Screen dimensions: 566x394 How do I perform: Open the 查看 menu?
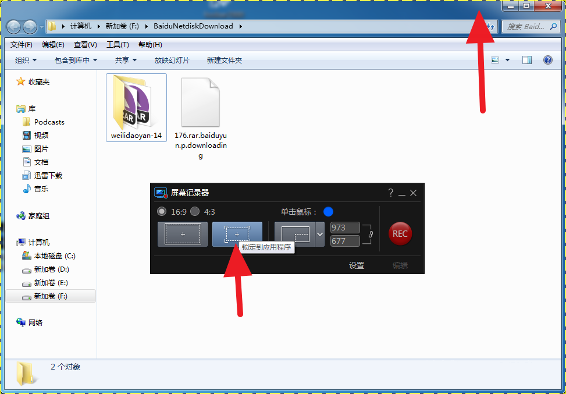click(85, 44)
